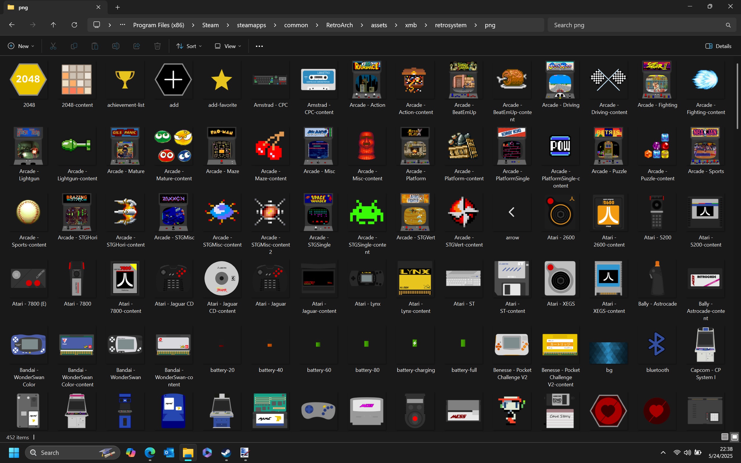Add a new File Explorer tab
The width and height of the screenshot is (741, 463).
coord(118,7)
